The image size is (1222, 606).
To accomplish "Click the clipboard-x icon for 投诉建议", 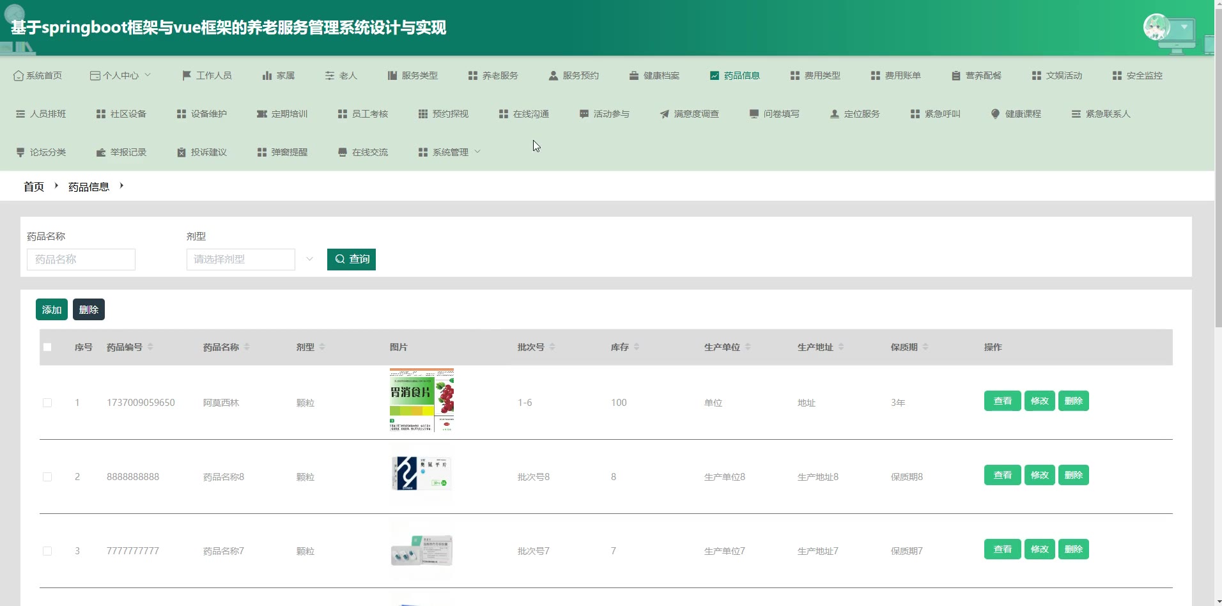I will 182,152.
